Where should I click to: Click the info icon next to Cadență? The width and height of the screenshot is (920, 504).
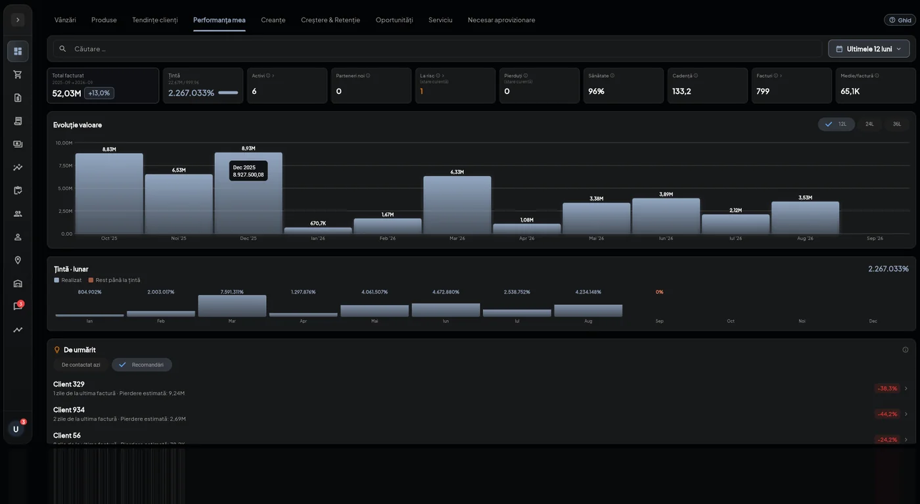click(696, 76)
